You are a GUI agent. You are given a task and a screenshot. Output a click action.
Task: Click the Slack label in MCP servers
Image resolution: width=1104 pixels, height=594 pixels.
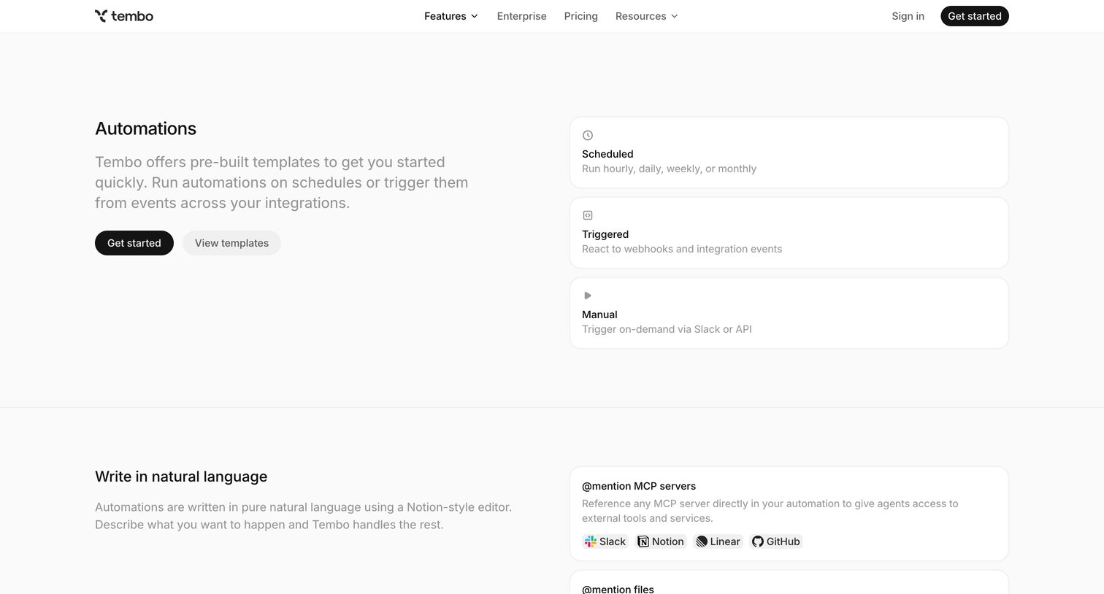[x=613, y=541]
